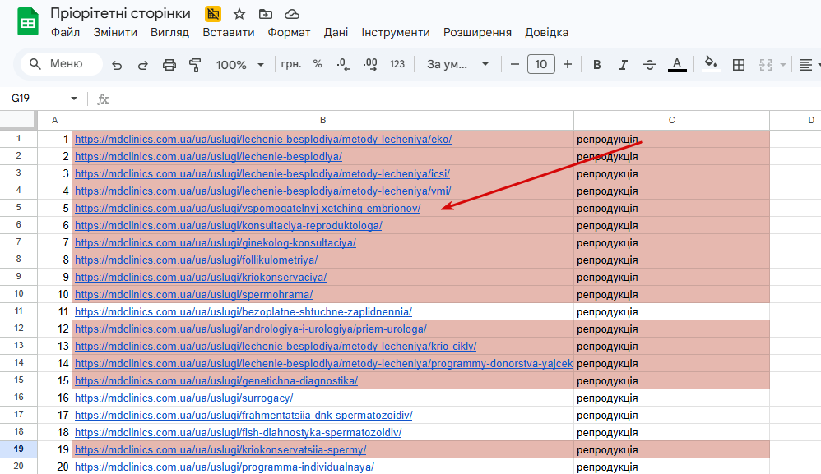Click the yellow offline badge icon next to title
Screen dimensions: 821x474
(213, 14)
